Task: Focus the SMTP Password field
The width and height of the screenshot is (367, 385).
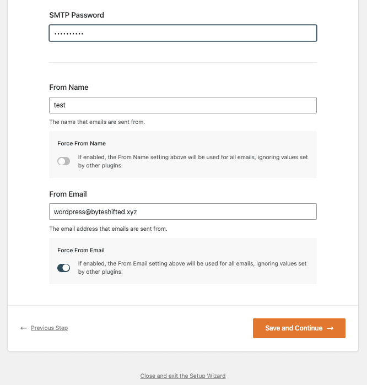Action: click(183, 33)
